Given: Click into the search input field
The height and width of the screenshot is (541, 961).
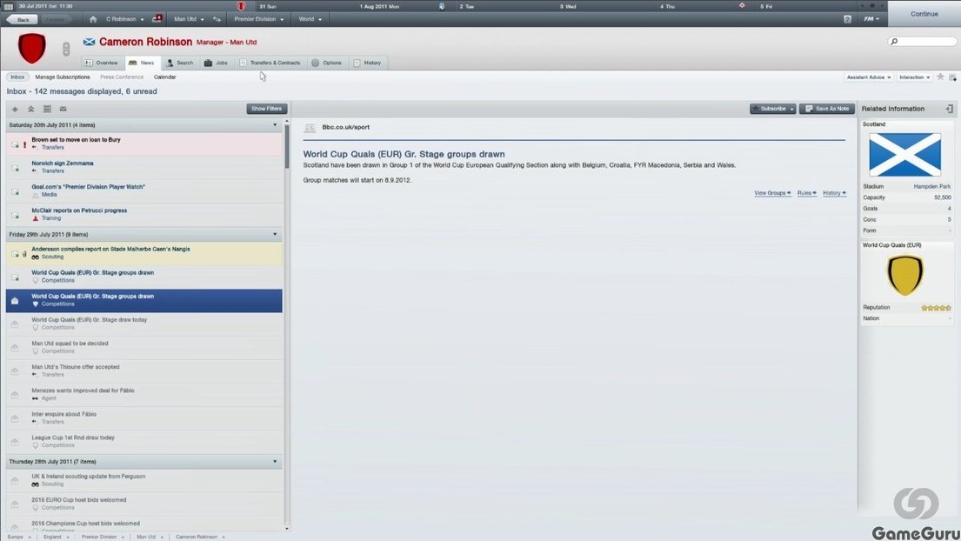Looking at the screenshot, I should [x=922, y=42].
